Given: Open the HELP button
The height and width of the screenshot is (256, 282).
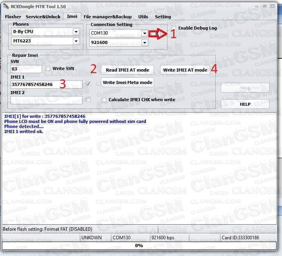Looking at the screenshot, I should (245, 104).
